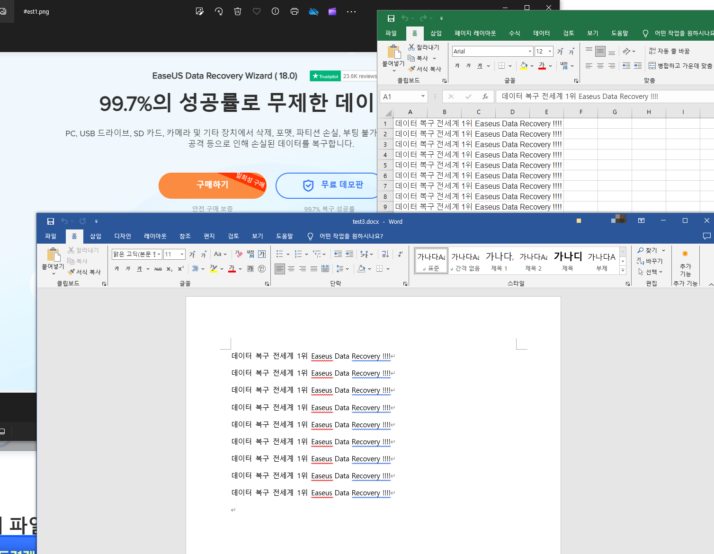Open the Word font size dropdown
Viewport: 714px width, 554px height.
pyautogui.click(x=182, y=254)
